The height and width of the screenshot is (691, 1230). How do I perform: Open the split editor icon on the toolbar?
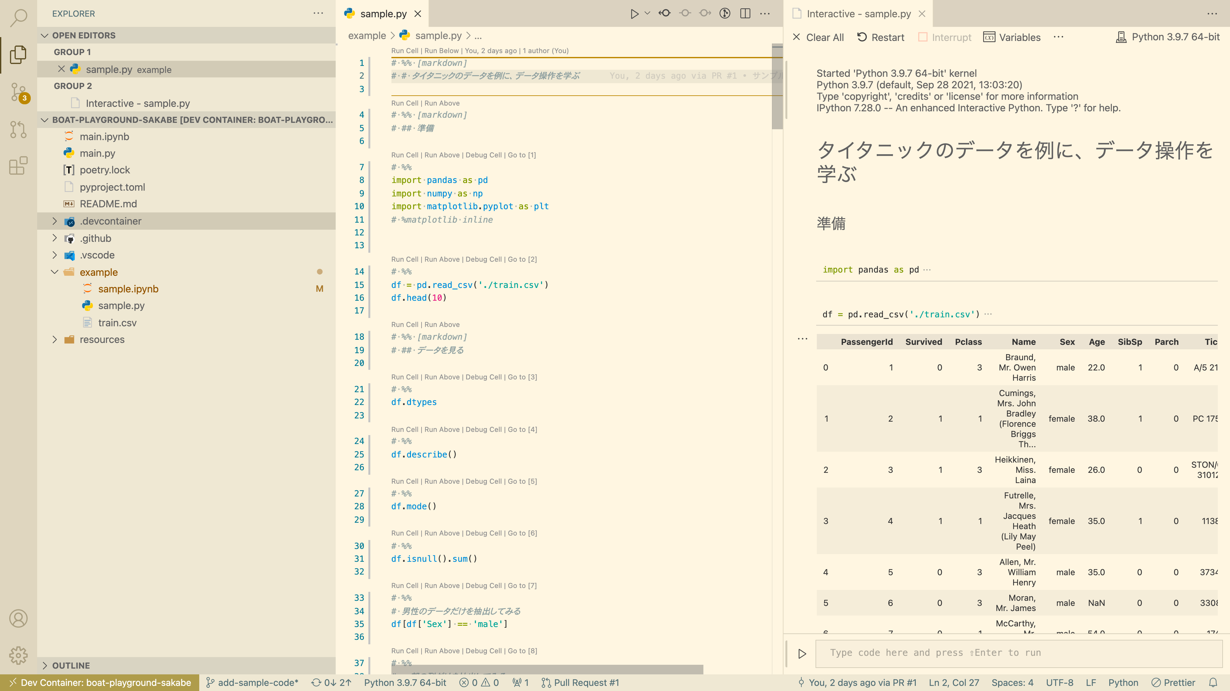[x=745, y=13]
